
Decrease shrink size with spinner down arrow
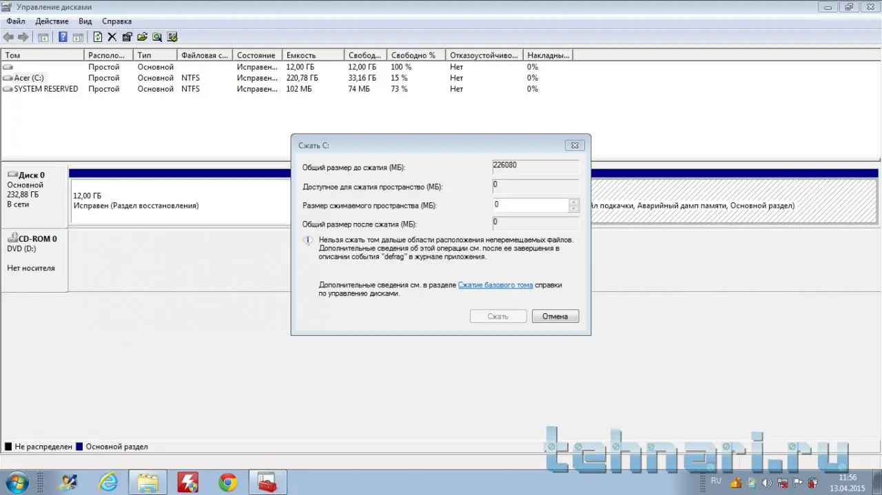(x=574, y=208)
